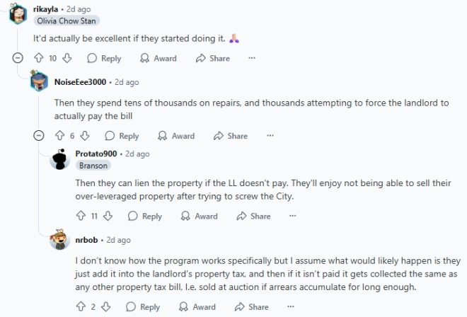Share NoiseEee3000's comment
The image size is (467, 317).
pos(230,136)
